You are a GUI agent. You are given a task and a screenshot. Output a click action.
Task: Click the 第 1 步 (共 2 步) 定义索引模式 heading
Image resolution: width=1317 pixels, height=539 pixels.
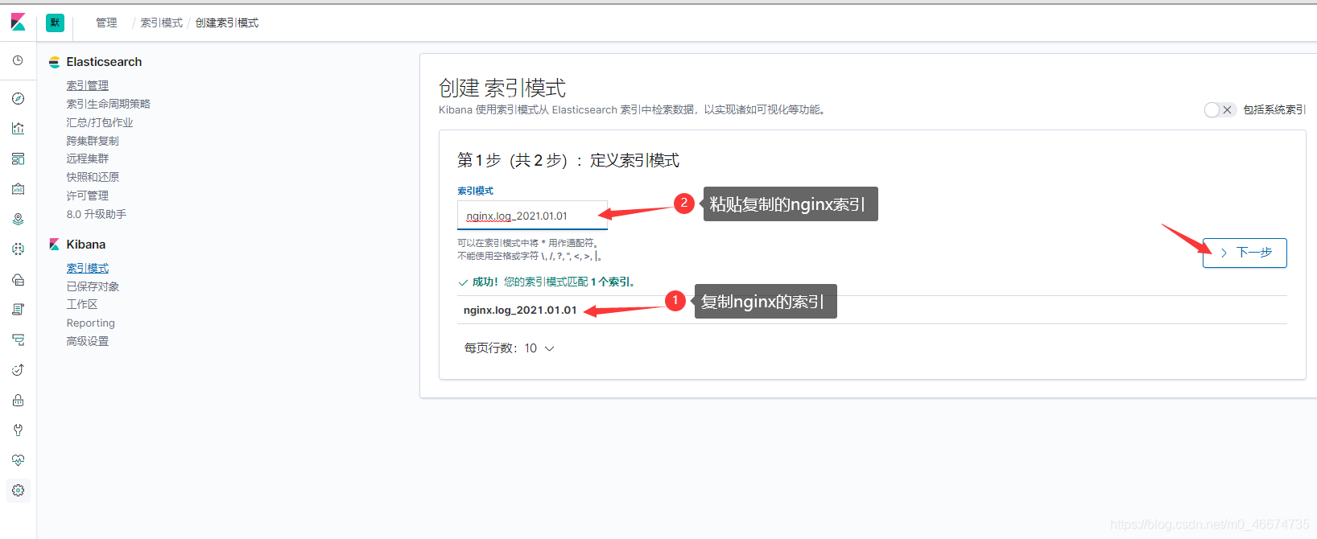pyautogui.click(x=568, y=160)
